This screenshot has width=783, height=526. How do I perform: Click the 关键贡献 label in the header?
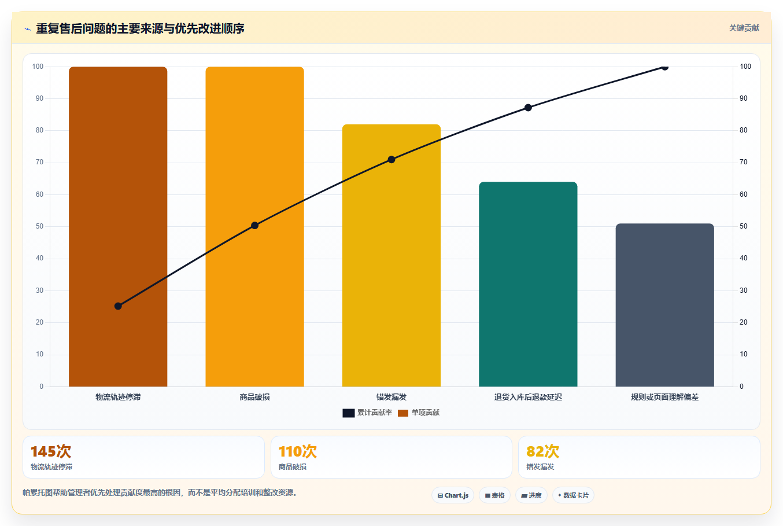744,28
